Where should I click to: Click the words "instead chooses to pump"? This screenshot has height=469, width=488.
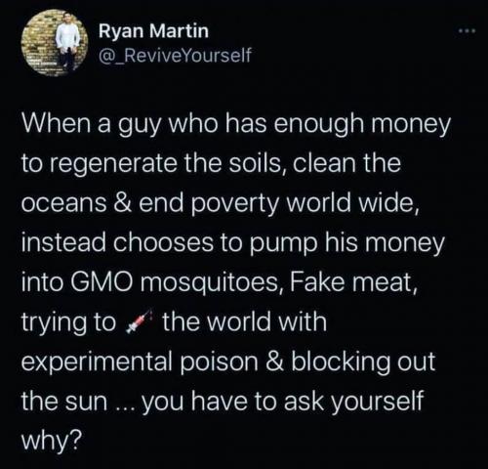pyautogui.click(x=169, y=244)
